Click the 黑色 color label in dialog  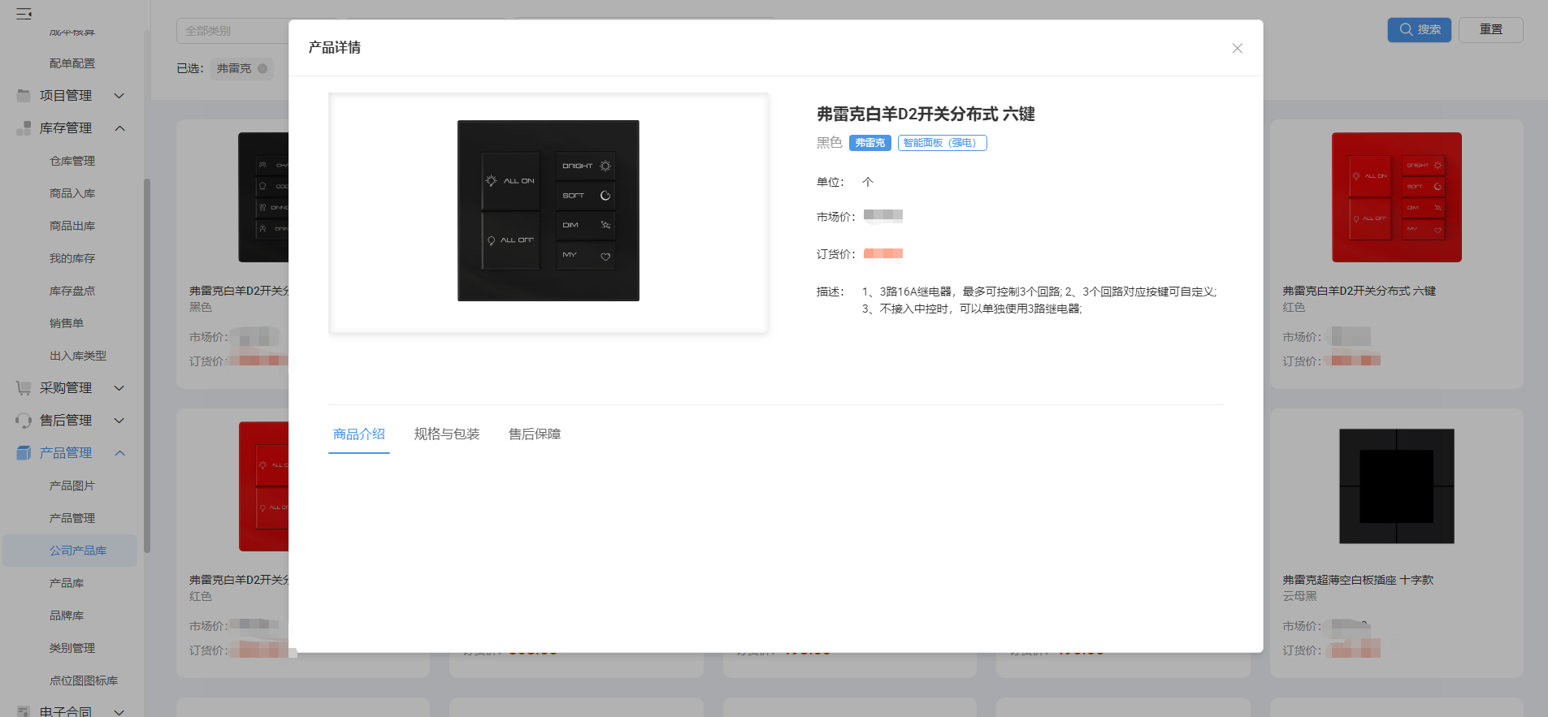pos(830,143)
